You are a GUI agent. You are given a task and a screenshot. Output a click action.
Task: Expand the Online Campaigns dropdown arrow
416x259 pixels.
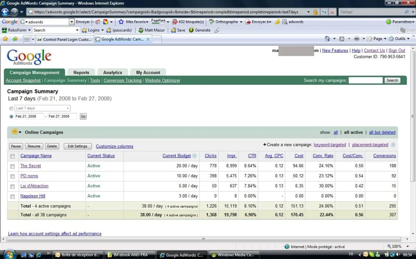click(20, 132)
